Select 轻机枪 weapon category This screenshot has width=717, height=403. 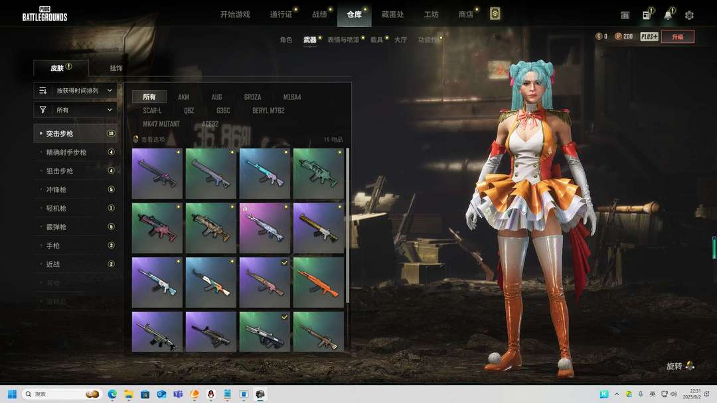(76, 208)
